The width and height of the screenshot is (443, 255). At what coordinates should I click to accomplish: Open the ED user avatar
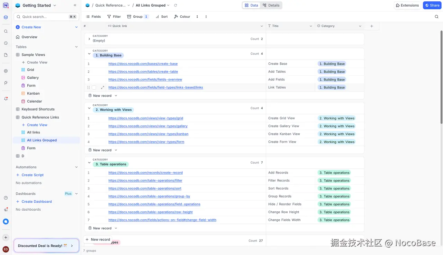[x=6, y=249]
